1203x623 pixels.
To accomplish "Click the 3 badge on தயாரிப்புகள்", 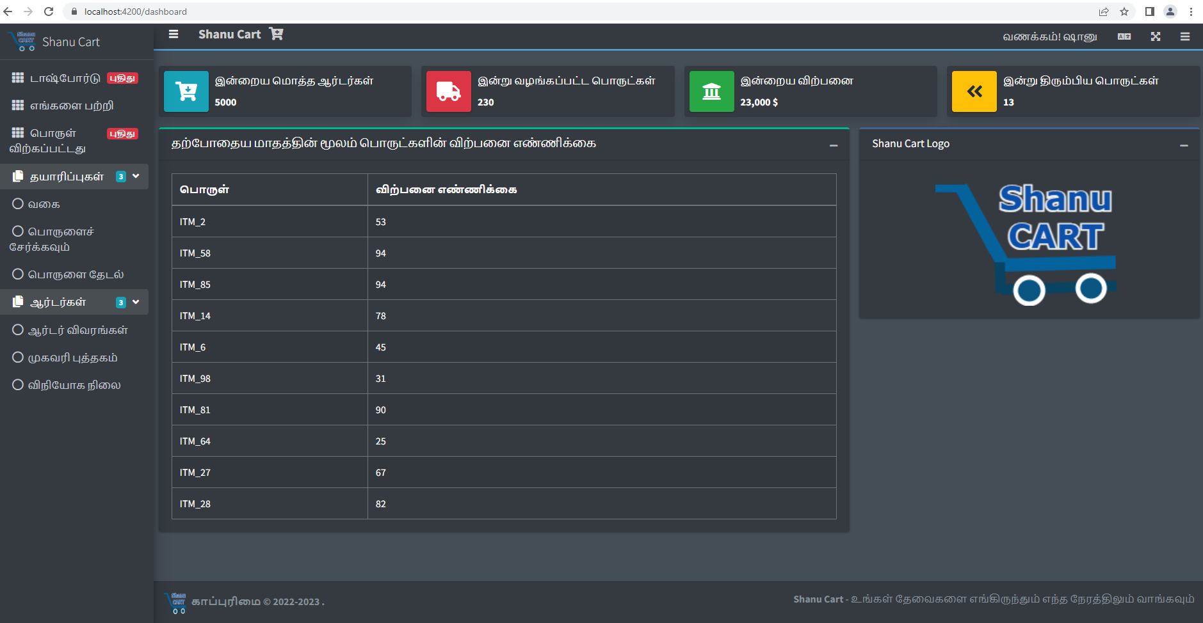I will pyautogui.click(x=121, y=177).
